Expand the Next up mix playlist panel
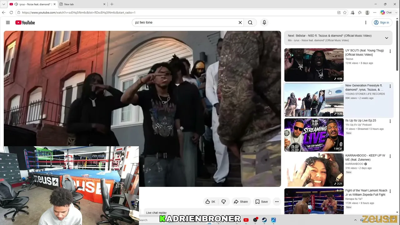Viewport: 400px width, 225px height. (x=387, y=38)
